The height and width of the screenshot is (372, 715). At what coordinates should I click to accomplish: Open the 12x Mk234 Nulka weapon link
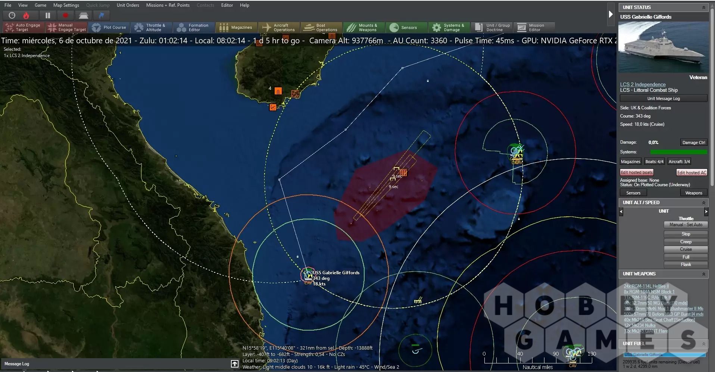[640, 325]
